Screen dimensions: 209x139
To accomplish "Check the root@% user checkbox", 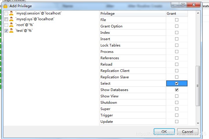I will tap(6, 25).
